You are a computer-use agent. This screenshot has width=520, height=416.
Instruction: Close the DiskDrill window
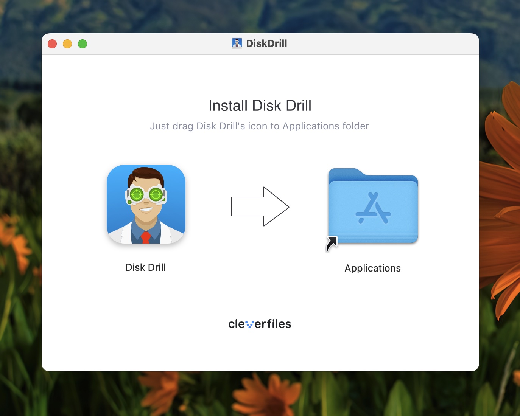(x=52, y=44)
